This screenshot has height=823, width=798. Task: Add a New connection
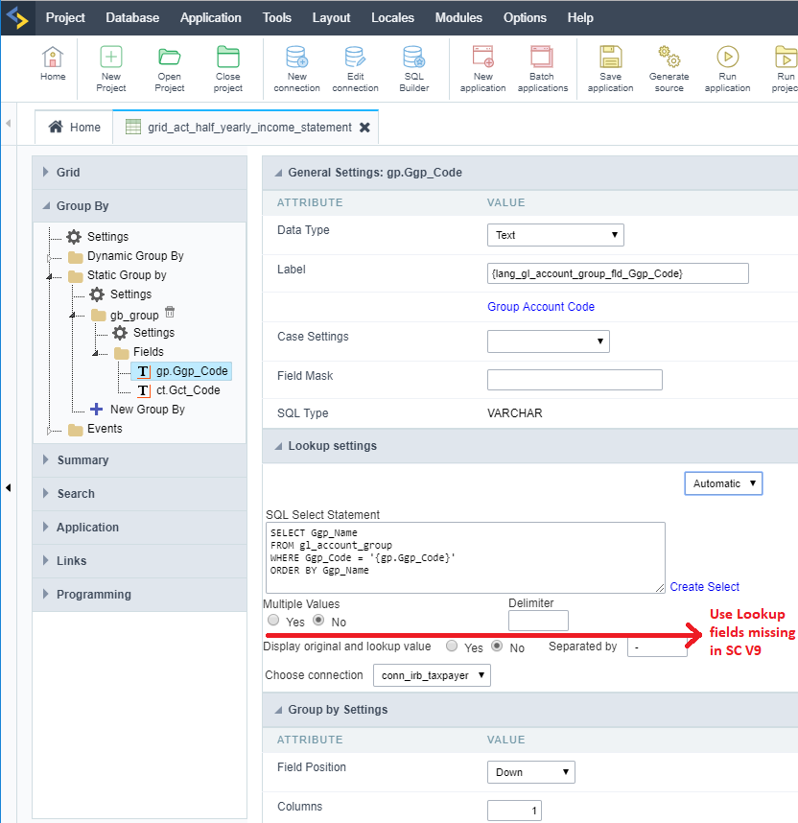coord(296,69)
